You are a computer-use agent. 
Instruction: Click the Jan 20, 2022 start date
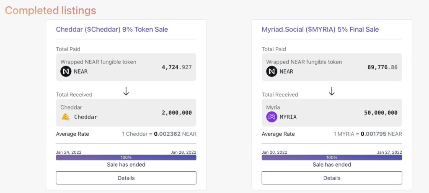pos(274,152)
